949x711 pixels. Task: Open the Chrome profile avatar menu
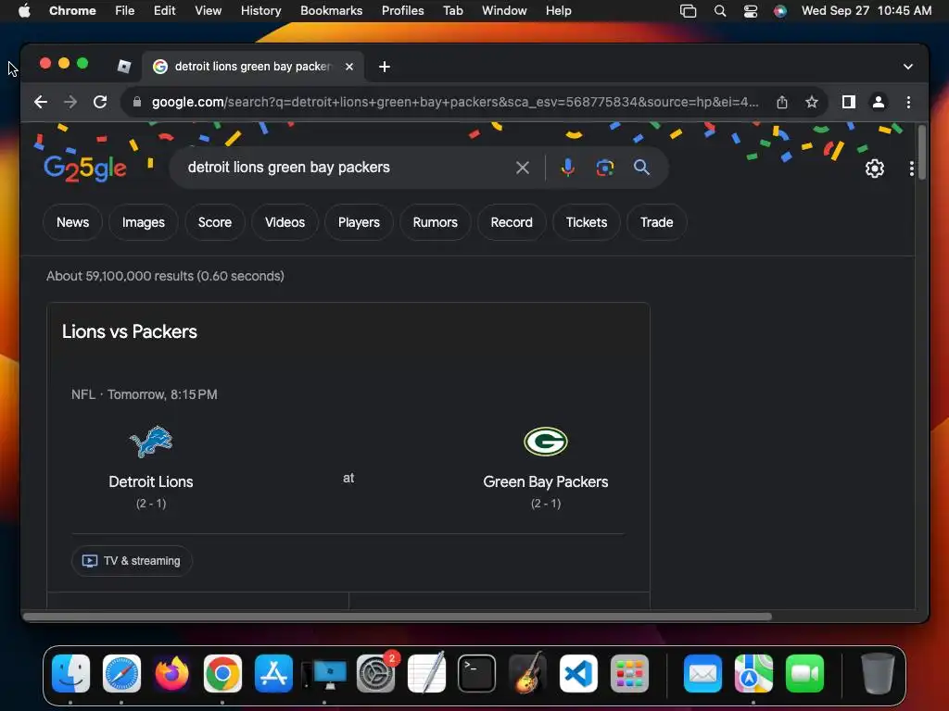tap(879, 102)
